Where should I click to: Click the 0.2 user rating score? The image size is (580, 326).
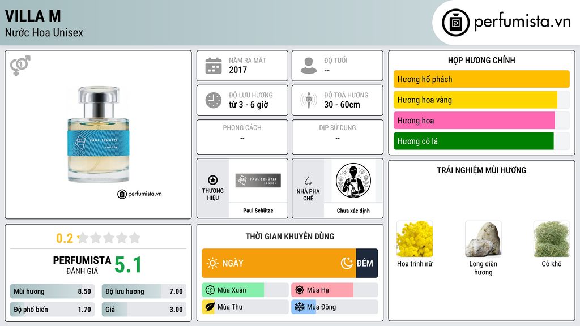(65, 238)
